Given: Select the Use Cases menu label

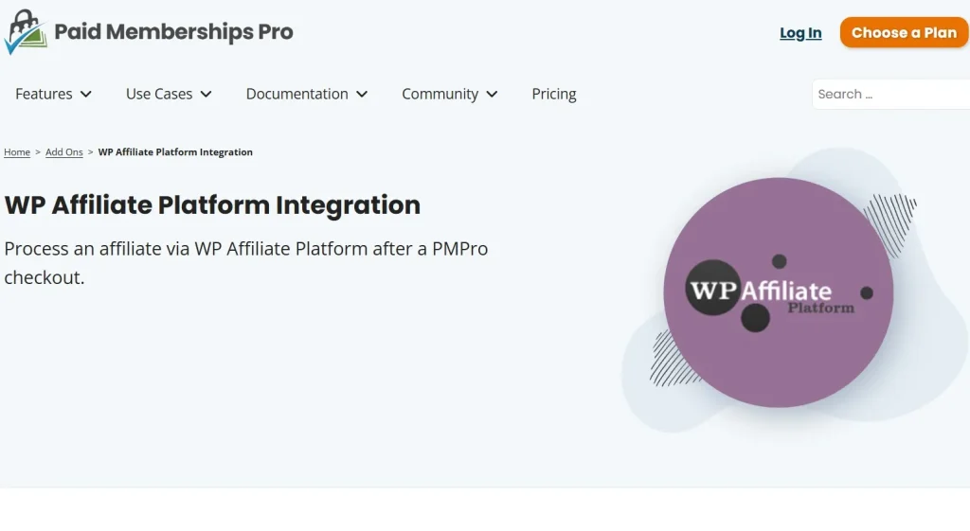Looking at the screenshot, I should [x=159, y=94].
